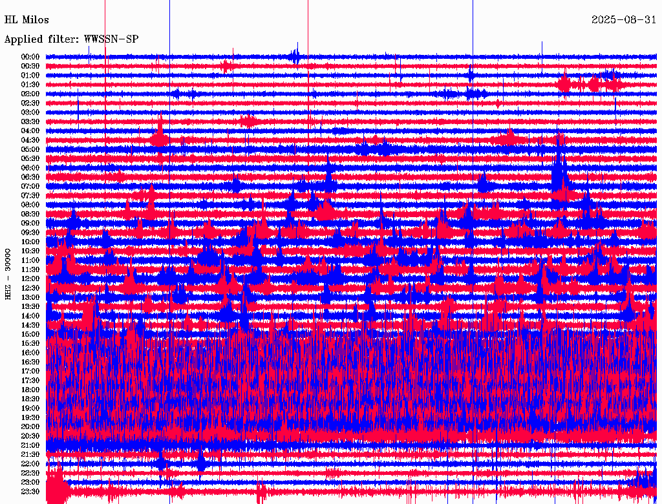Select the 00:30 time row label

(30, 66)
